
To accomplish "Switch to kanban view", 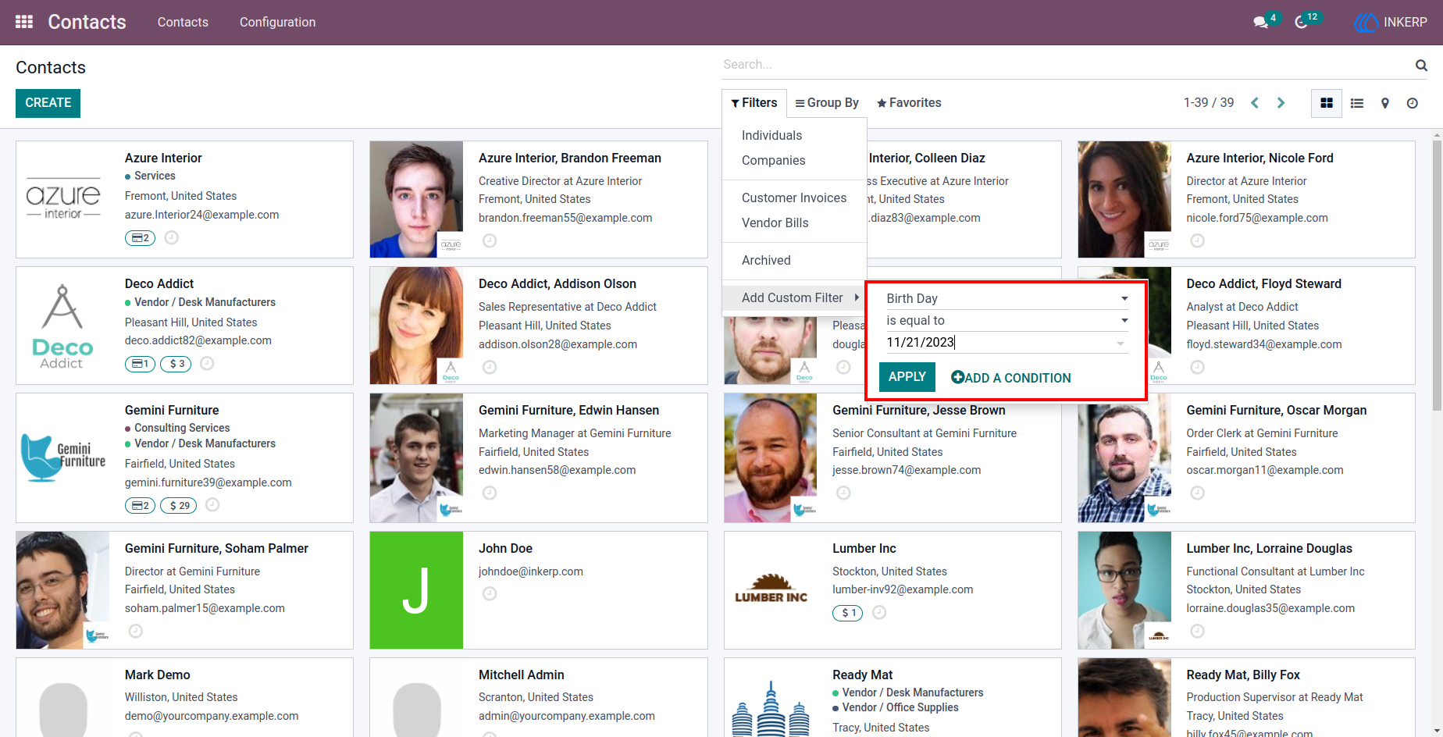I will point(1326,103).
